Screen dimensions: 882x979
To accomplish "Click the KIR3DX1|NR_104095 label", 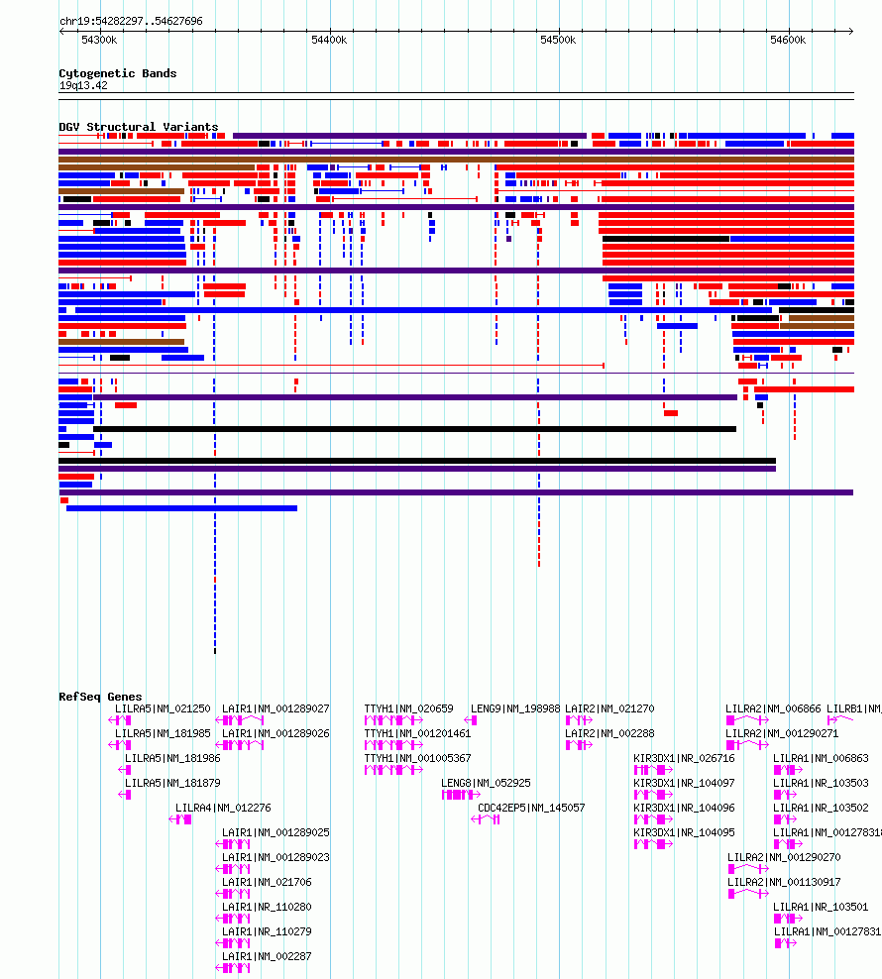I will pos(684,833).
